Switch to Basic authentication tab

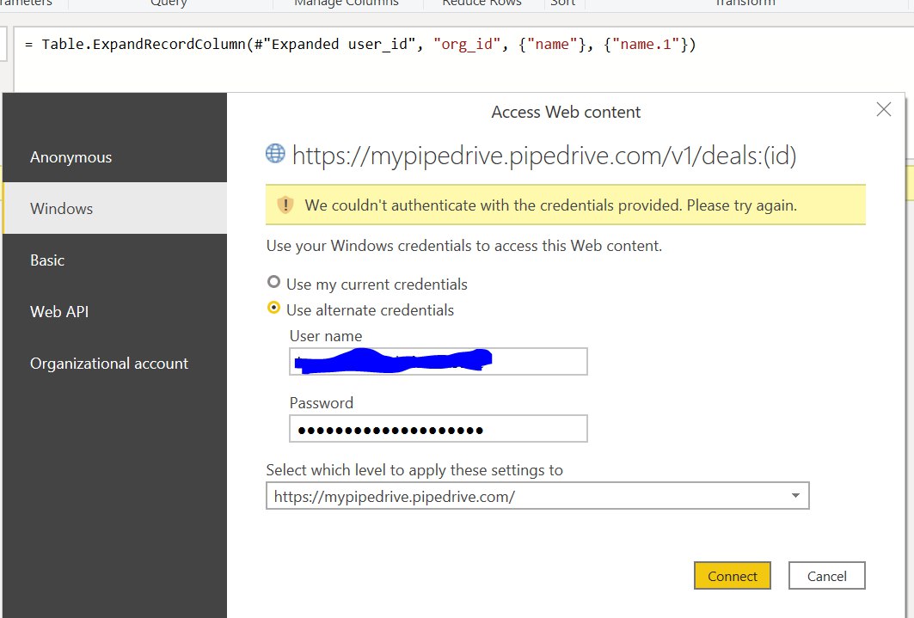[115, 260]
